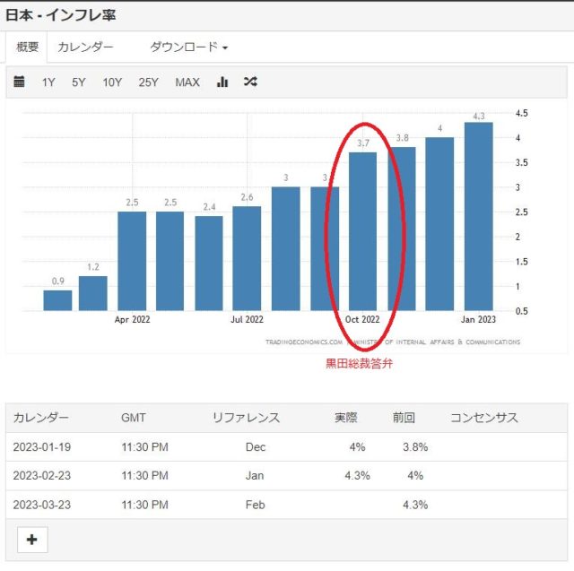
Task: Select the bar chart type icon
Action: click(x=222, y=82)
